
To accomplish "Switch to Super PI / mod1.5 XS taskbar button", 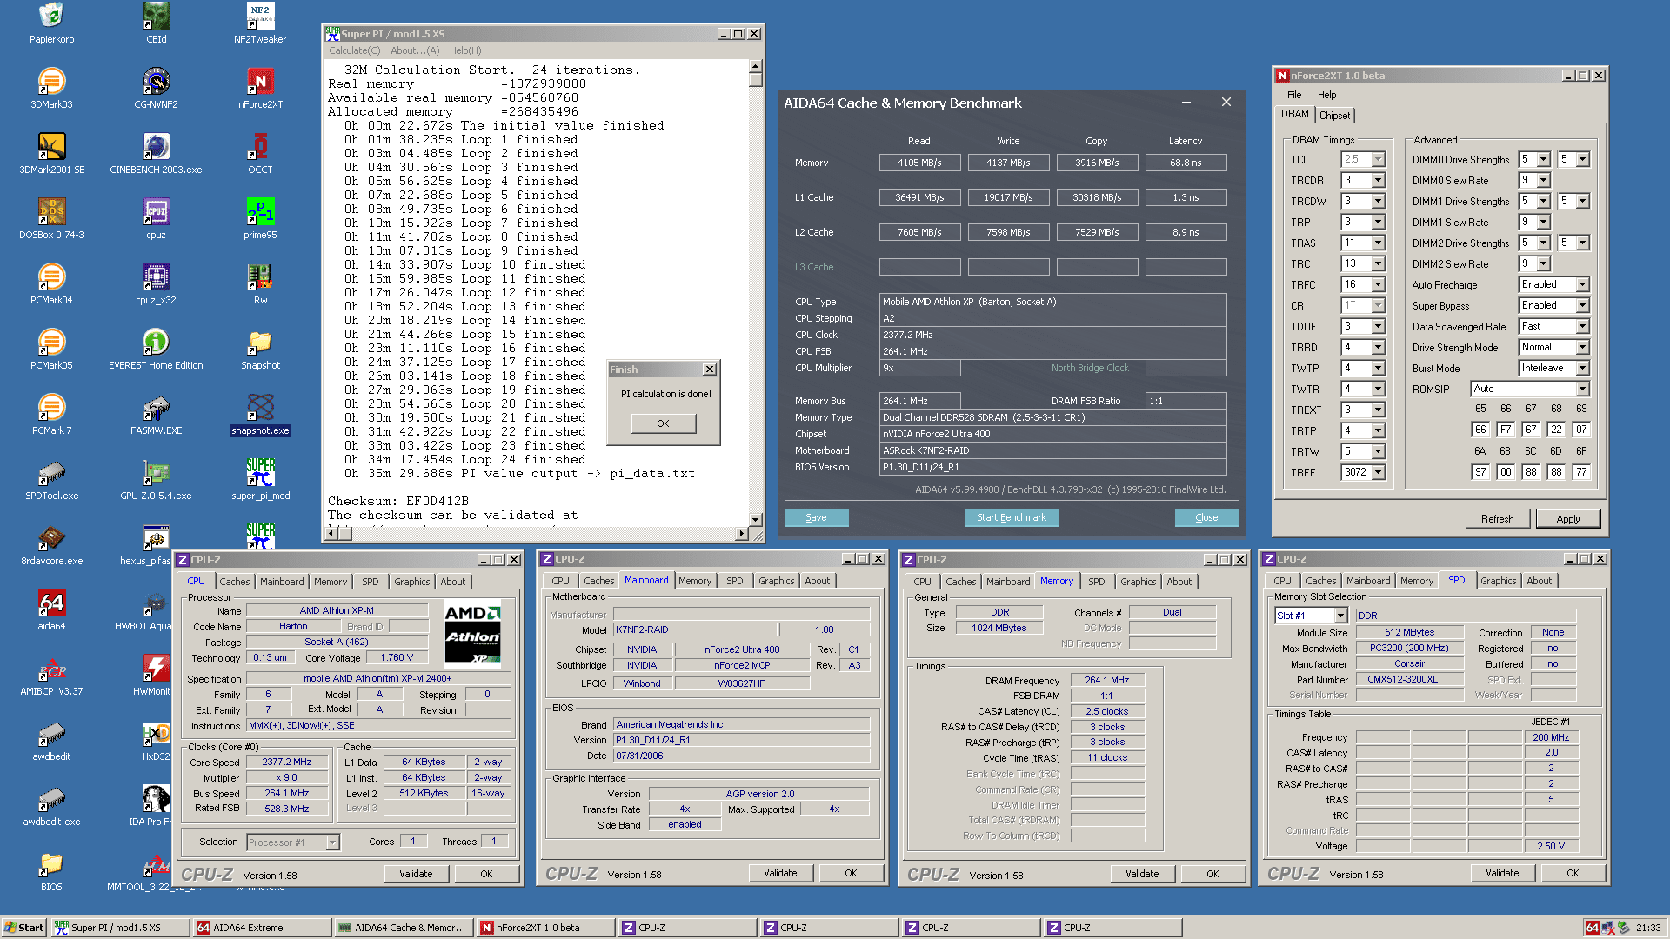I will [120, 928].
